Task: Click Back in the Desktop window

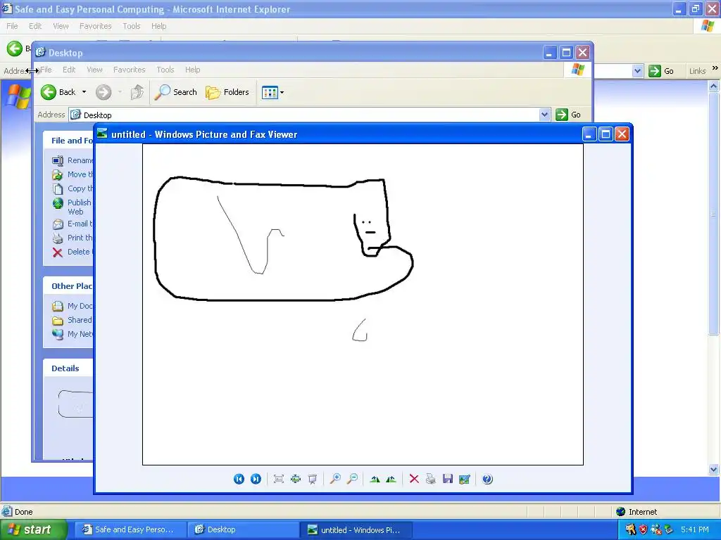Action: [58, 92]
